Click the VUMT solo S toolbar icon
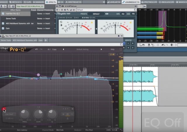Image resolution: width=187 pixels, height=132 pixels. (x=65, y=10)
